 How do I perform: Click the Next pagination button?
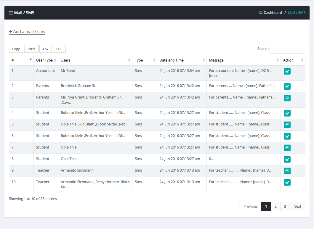click(x=297, y=207)
